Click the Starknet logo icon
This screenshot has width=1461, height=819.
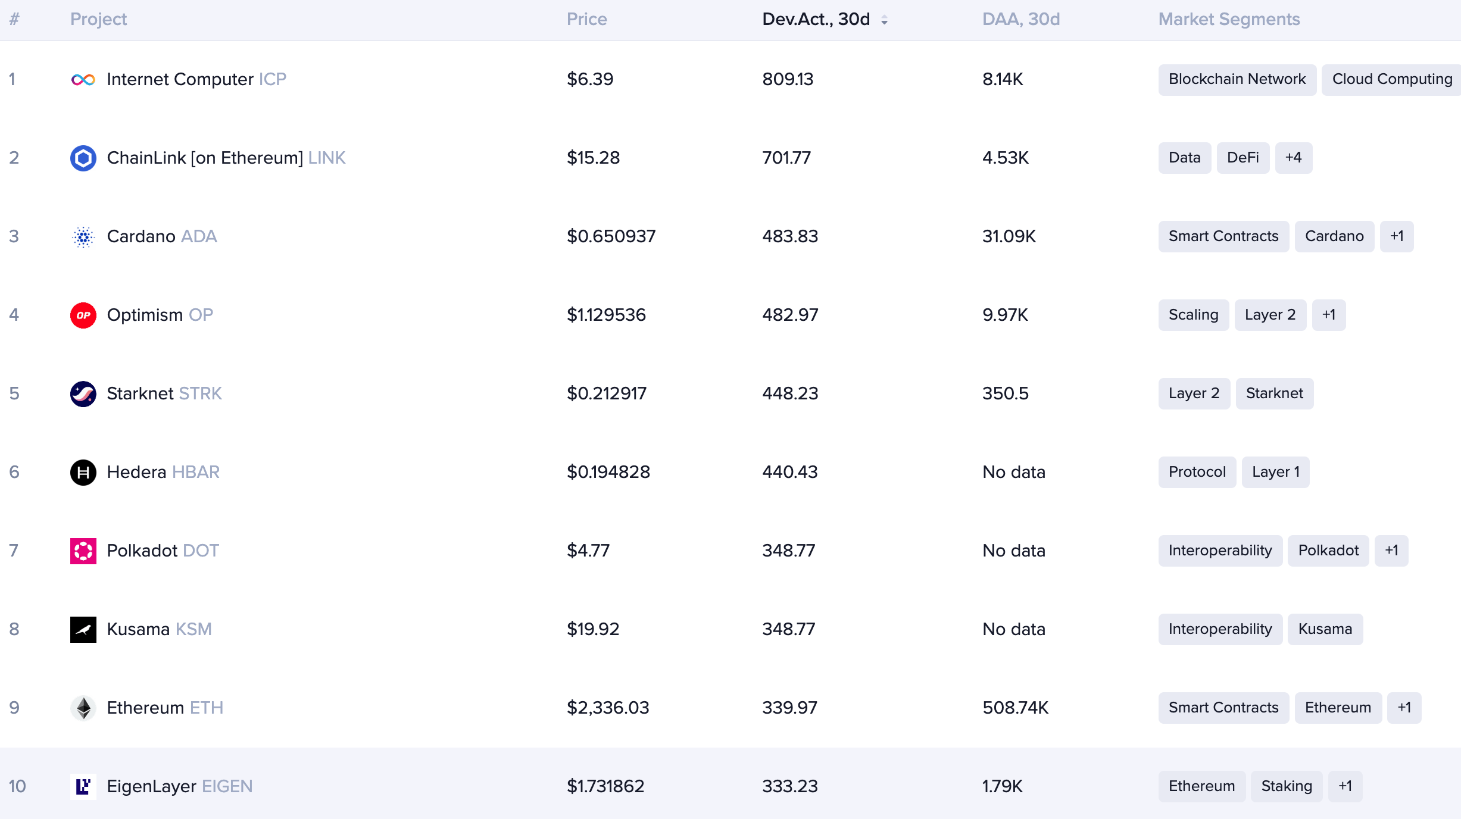click(83, 394)
